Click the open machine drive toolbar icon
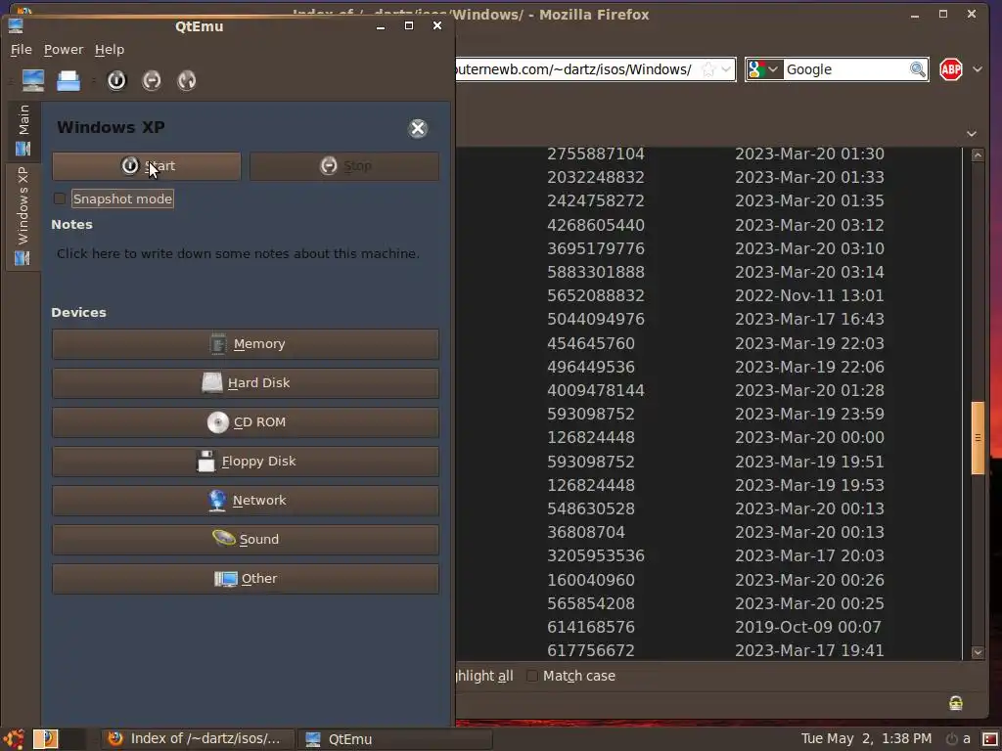The image size is (1002, 751). click(x=68, y=80)
